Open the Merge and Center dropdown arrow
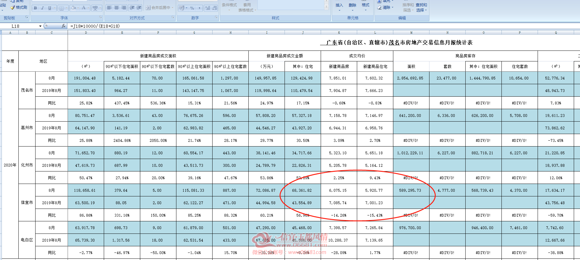 pyautogui.click(x=173, y=8)
